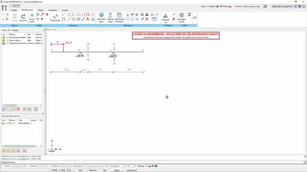The image size is (307, 172).
Task: Select the Poz. 1.1 row in Pozycje obliczeniowe
Action: [22, 123]
